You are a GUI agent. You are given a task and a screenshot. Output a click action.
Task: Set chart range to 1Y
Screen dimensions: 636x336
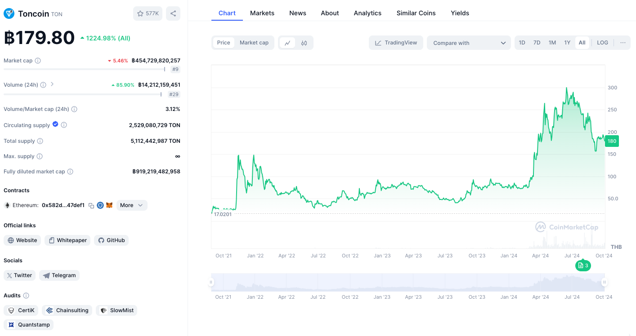coord(568,43)
